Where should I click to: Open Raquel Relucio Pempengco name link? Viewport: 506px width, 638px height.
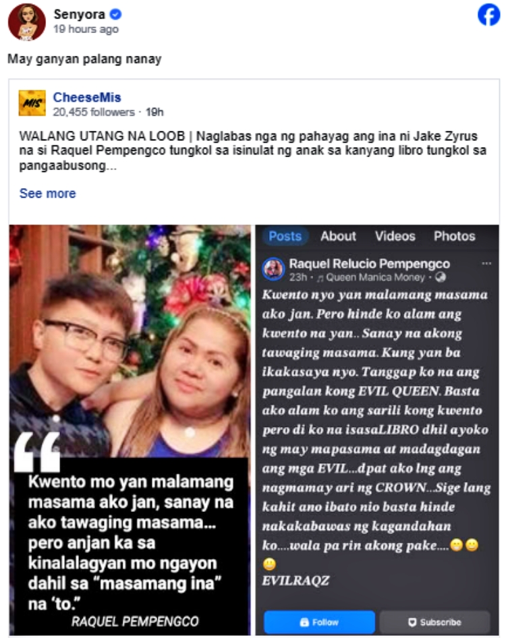tap(369, 264)
